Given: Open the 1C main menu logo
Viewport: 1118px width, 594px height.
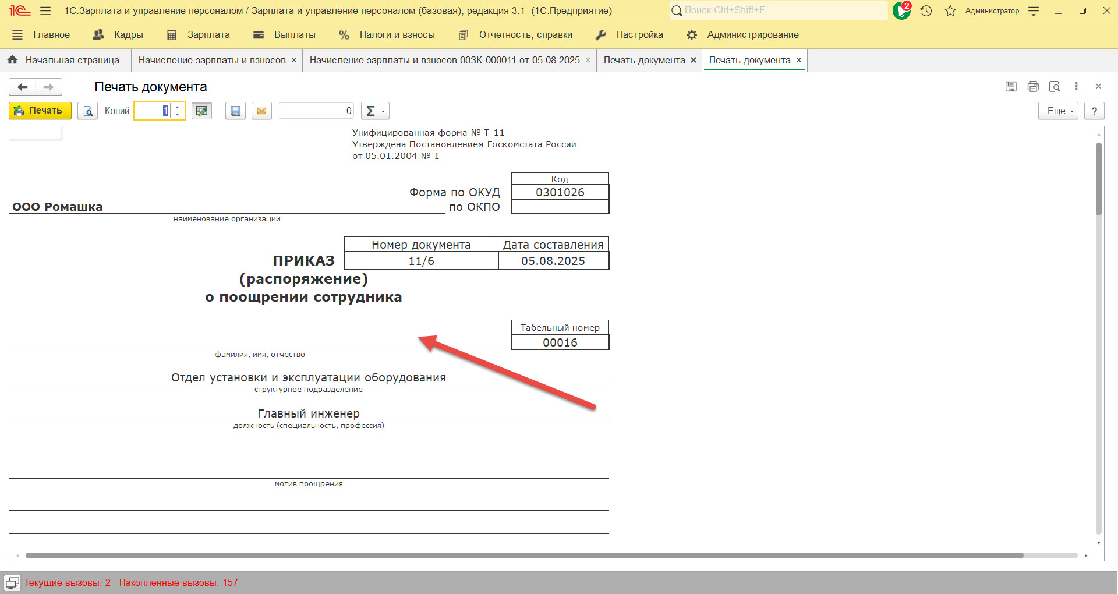Looking at the screenshot, I should (19, 10).
